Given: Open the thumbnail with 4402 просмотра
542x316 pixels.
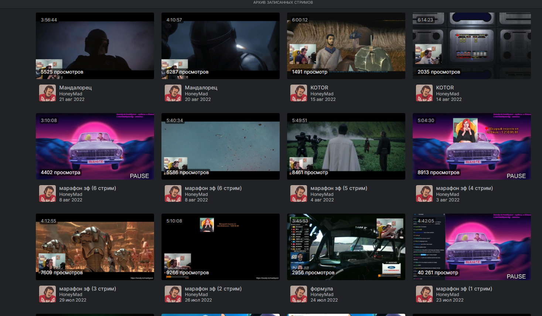Looking at the screenshot, I should pyautogui.click(x=95, y=146).
